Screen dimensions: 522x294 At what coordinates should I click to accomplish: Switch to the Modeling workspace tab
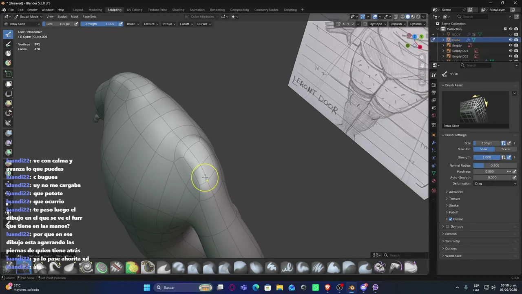coord(95,10)
